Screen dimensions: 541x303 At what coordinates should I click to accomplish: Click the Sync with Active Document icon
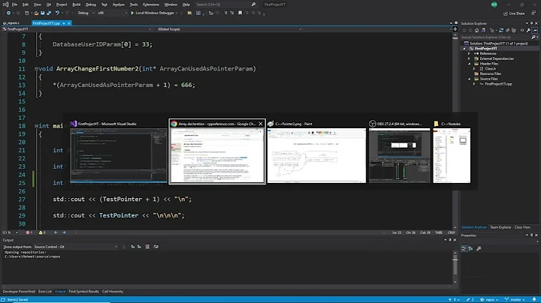click(501, 30)
